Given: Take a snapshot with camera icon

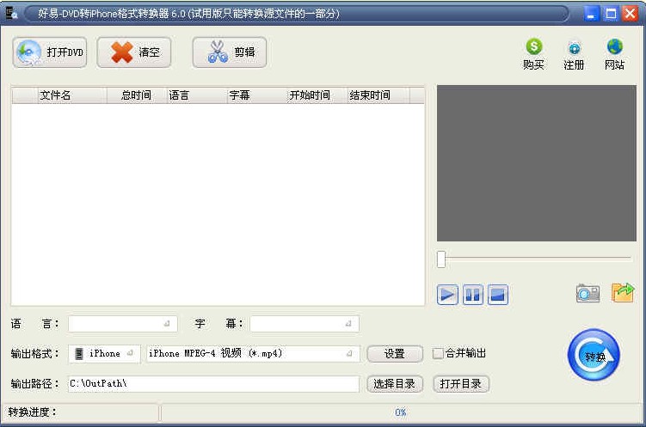Looking at the screenshot, I should [x=588, y=293].
